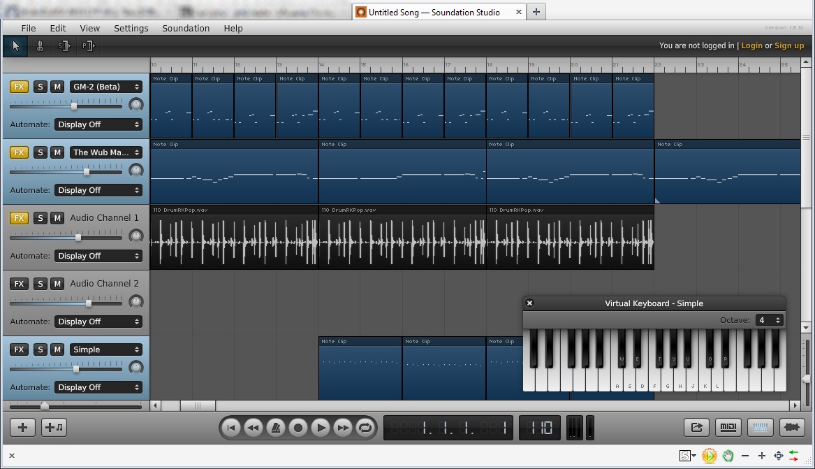Image resolution: width=815 pixels, height=469 pixels.
Task: Open Automate dropdown for Audio Channel 2
Action: (98, 322)
